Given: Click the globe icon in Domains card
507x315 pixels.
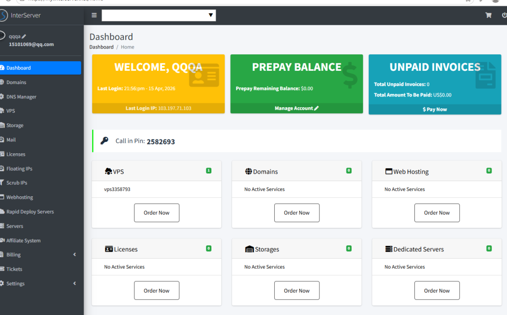Looking at the screenshot, I should (x=249, y=172).
